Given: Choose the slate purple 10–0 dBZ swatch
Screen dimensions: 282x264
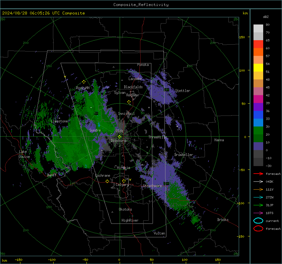Looking at the screenshot, I should (x=258, y=146).
